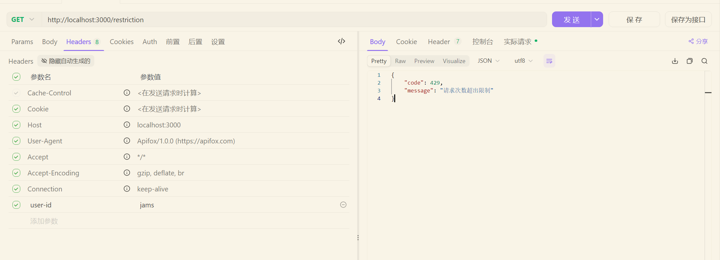Click the code snippet generator icon
The image size is (720, 260).
[x=341, y=41]
